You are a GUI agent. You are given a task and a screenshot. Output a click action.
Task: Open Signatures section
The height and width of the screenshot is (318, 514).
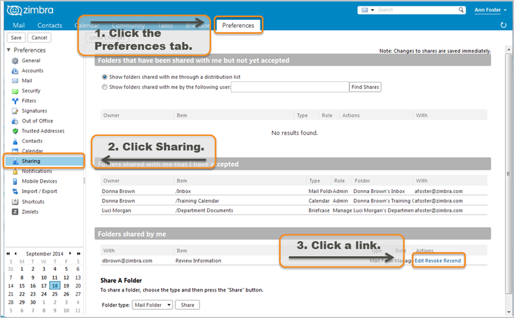point(34,111)
